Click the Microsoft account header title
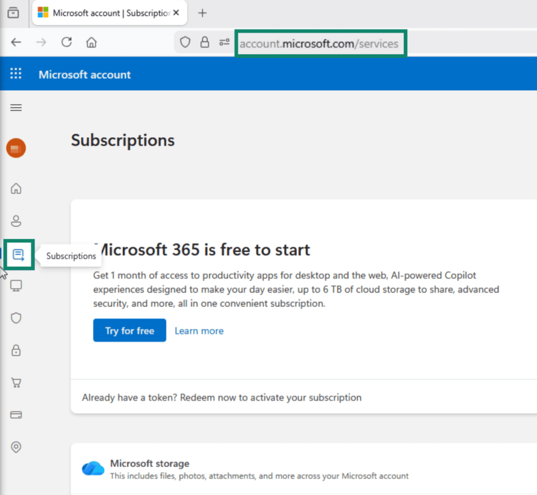537x495 pixels. click(x=84, y=74)
